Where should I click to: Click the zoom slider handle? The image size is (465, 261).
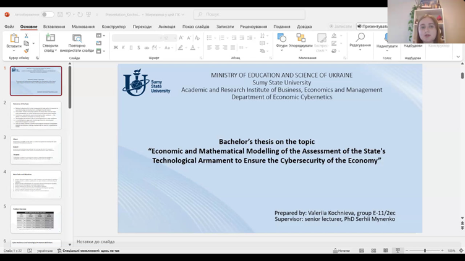pyautogui.click(x=425, y=251)
